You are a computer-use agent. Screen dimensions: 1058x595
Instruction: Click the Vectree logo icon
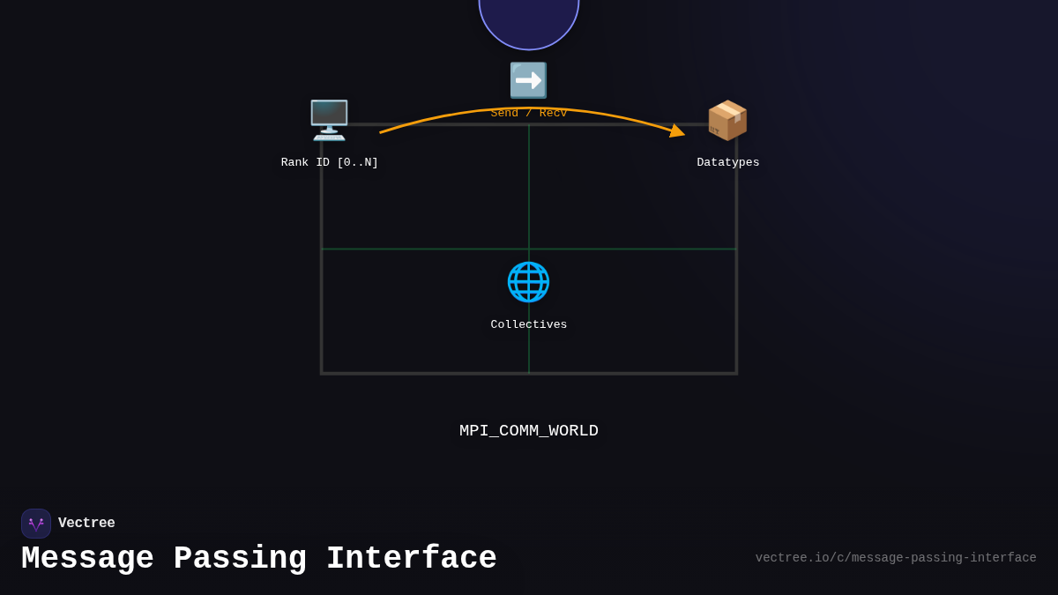[35, 523]
